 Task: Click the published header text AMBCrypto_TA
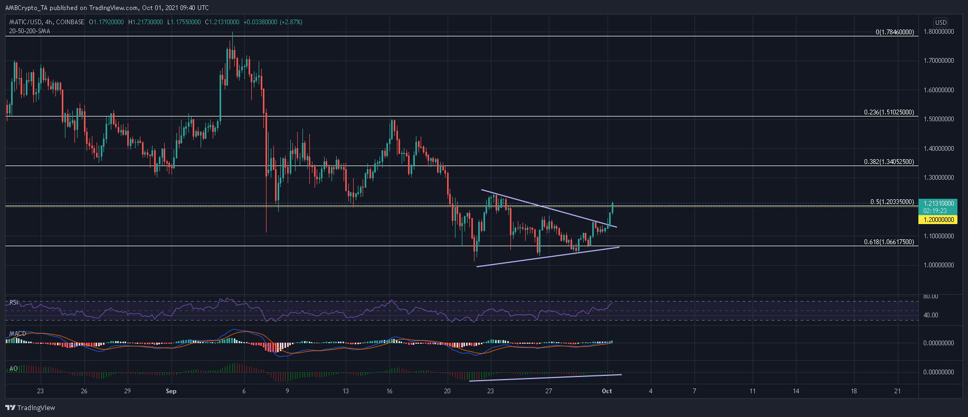pyautogui.click(x=25, y=8)
